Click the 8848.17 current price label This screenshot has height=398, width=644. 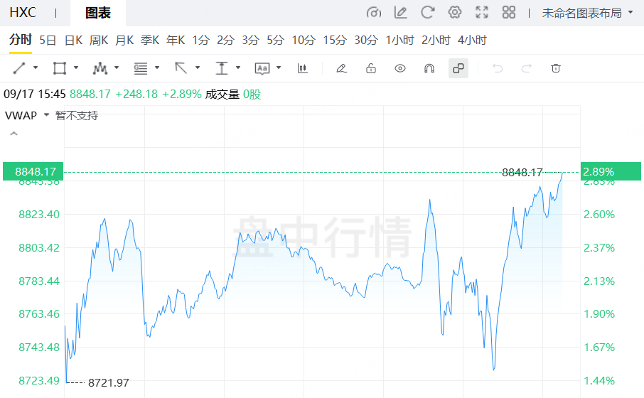(x=32, y=171)
